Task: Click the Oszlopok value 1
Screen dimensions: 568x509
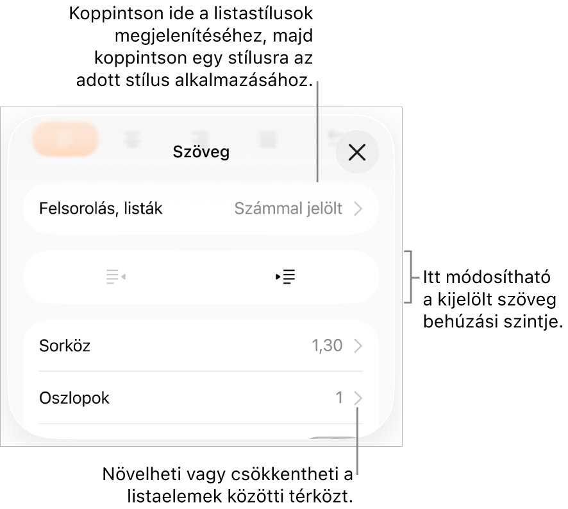Action: point(339,398)
